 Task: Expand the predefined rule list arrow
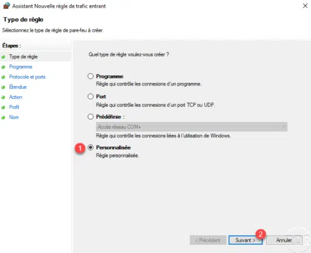click(283, 126)
